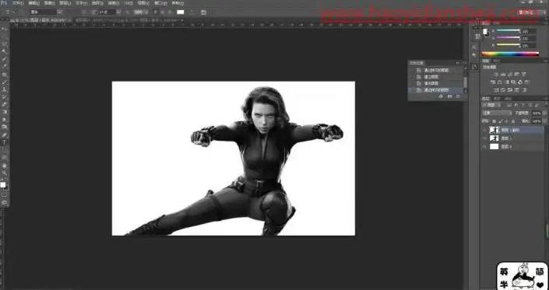Switch to the 通道 (Channels) tab
Viewport: 549px width, 290px height.
(496, 99)
